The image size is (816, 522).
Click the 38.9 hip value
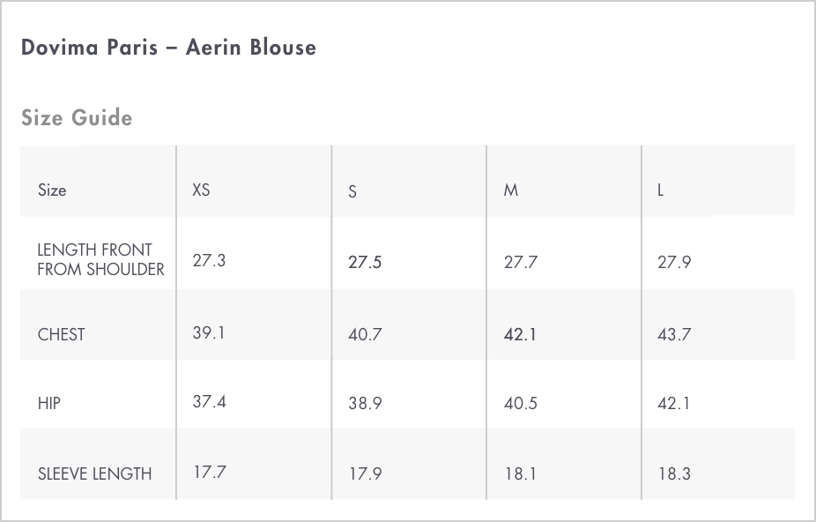tap(365, 403)
